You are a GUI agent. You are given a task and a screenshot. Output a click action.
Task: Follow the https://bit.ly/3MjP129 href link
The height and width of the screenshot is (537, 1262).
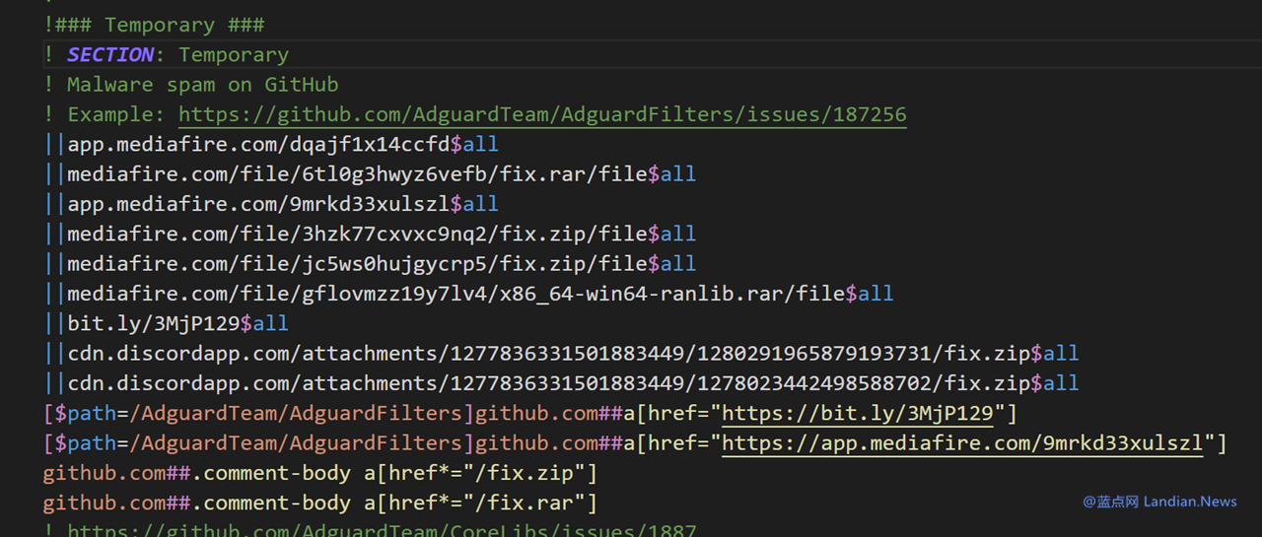pyautogui.click(x=858, y=413)
